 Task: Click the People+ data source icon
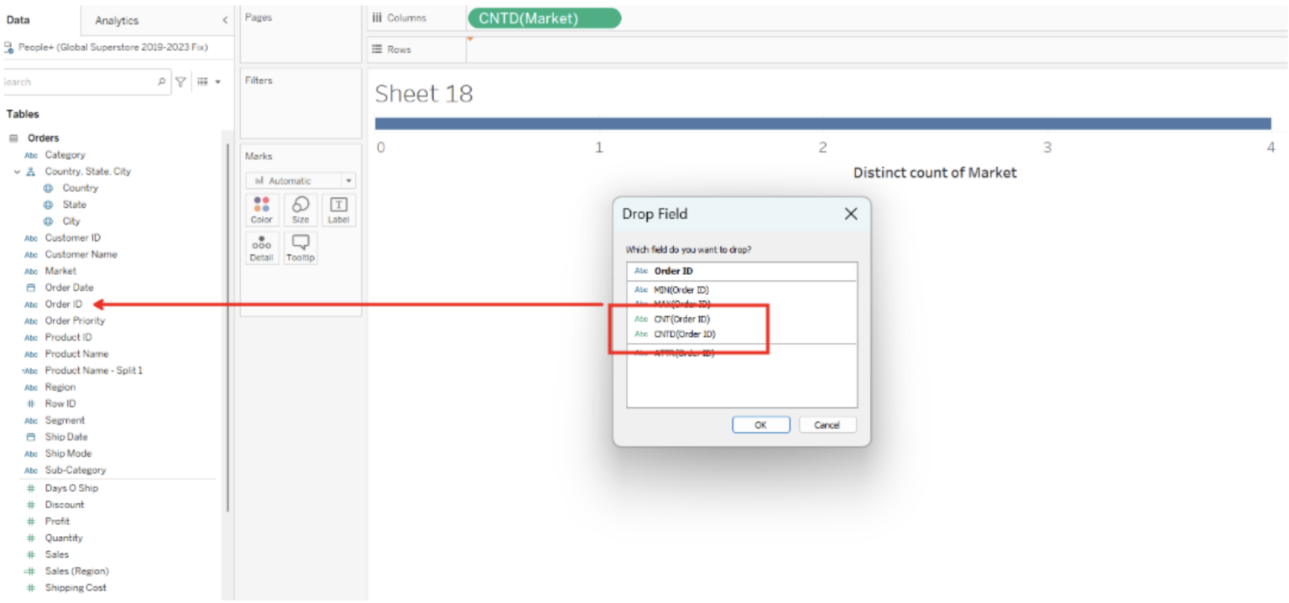coord(9,47)
